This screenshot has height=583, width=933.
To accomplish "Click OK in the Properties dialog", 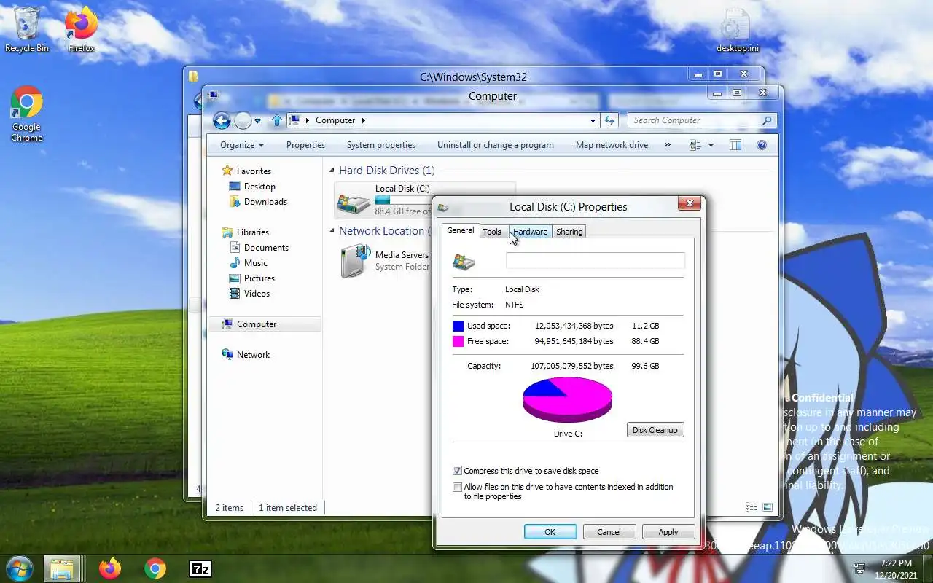I will tap(550, 532).
